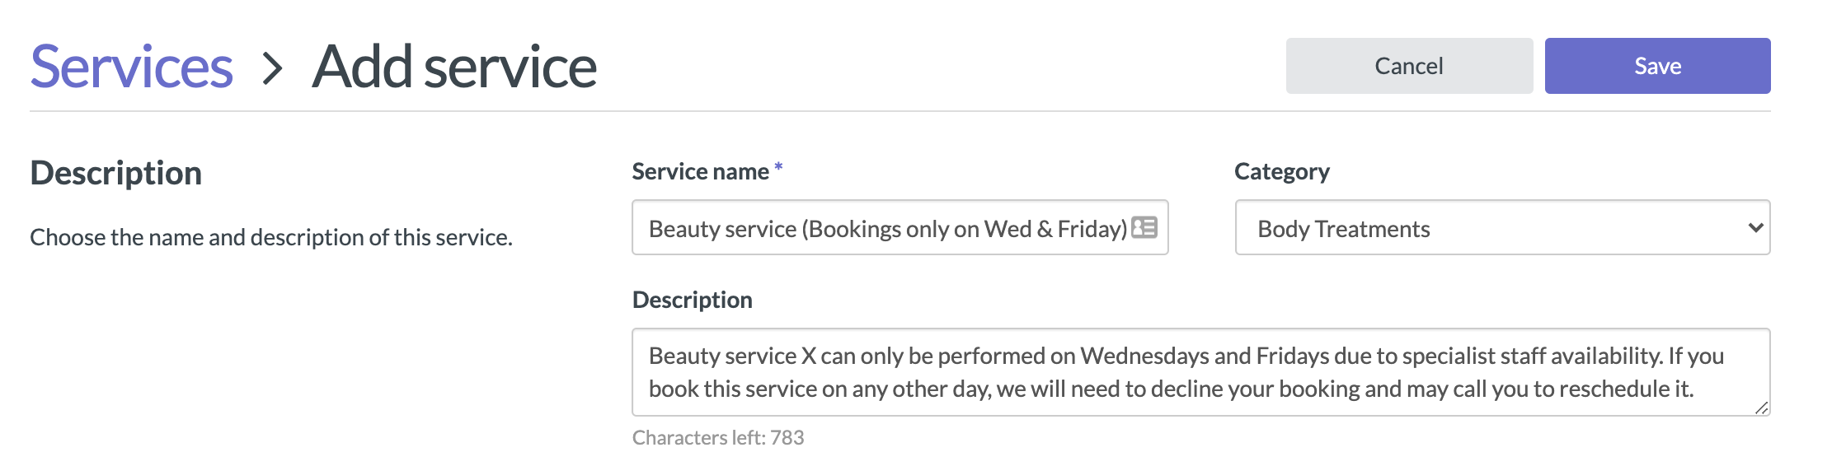This screenshot has width=1832, height=466.
Task: Select the Body Treatments option text
Action: [1343, 229]
